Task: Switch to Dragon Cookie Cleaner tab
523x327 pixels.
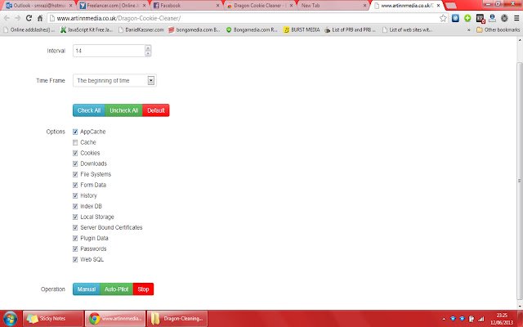Action: point(261,6)
